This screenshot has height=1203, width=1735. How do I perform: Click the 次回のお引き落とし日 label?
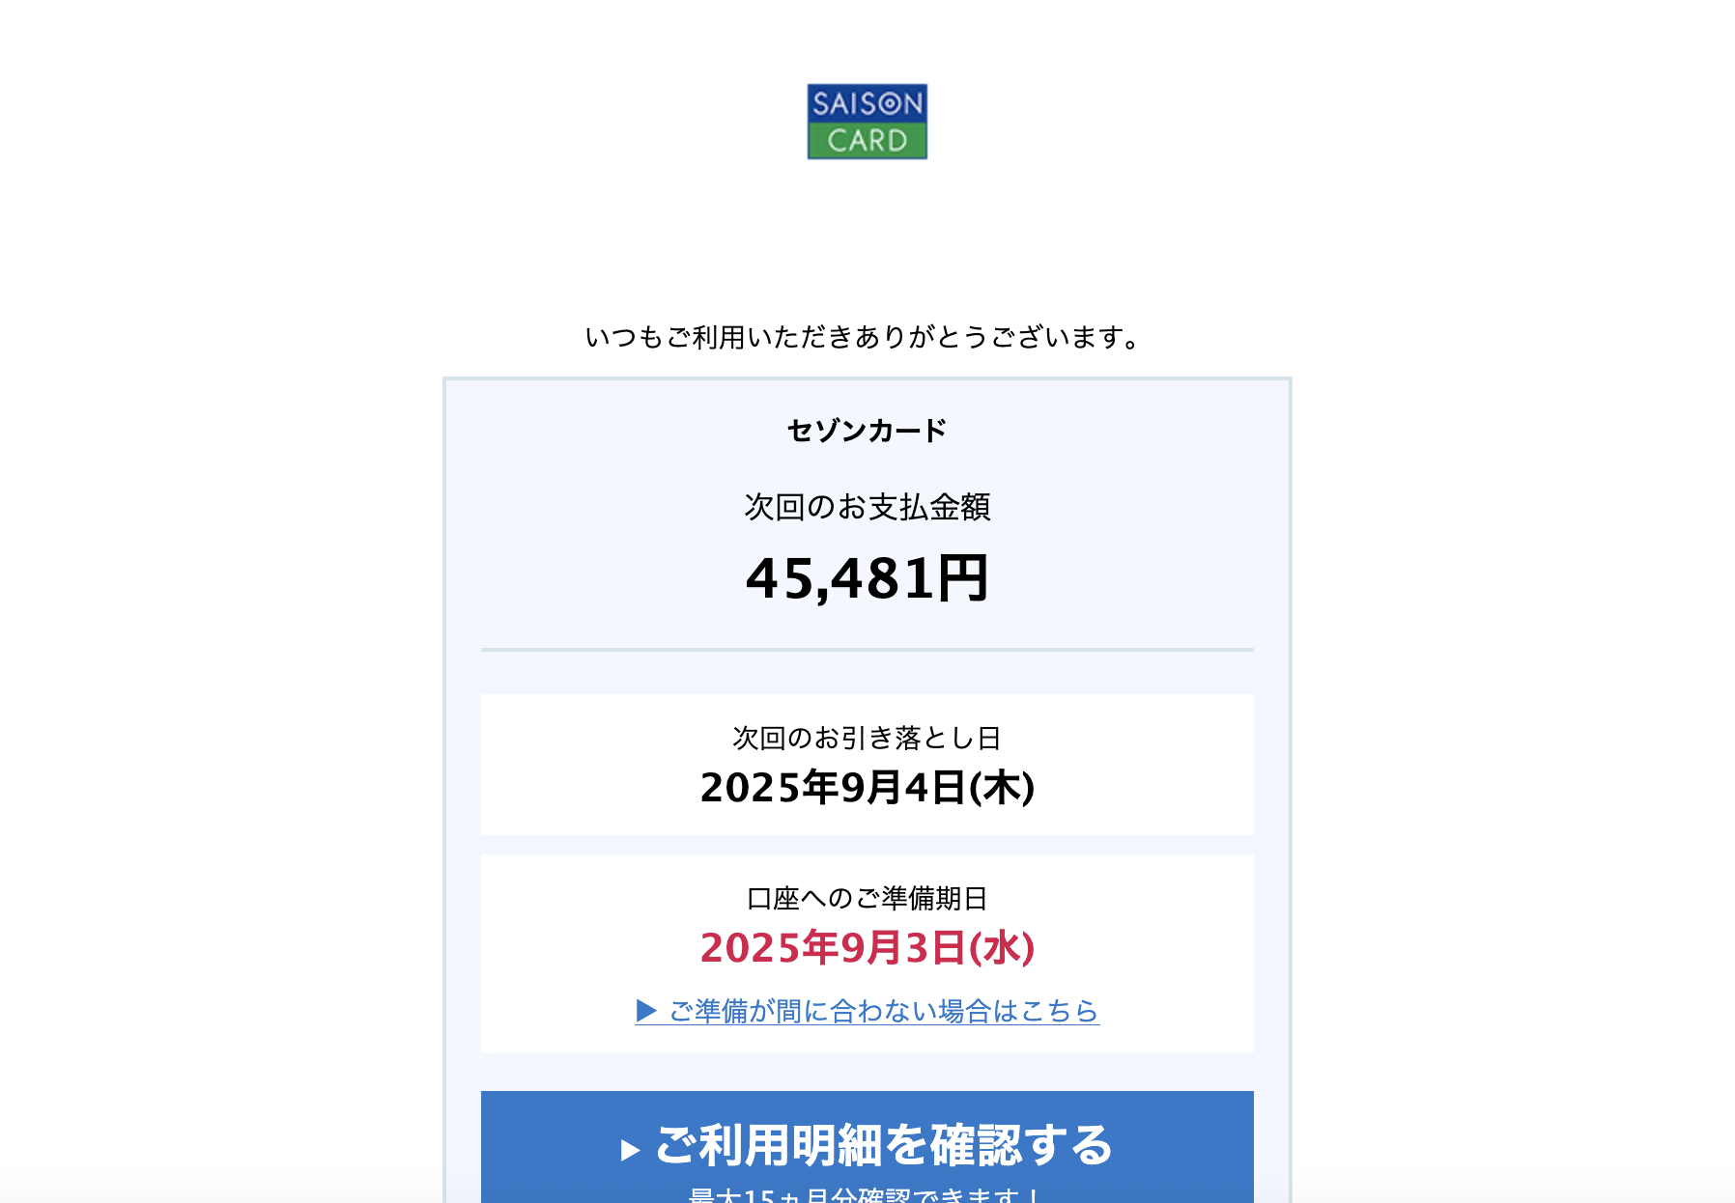pyautogui.click(x=867, y=738)
